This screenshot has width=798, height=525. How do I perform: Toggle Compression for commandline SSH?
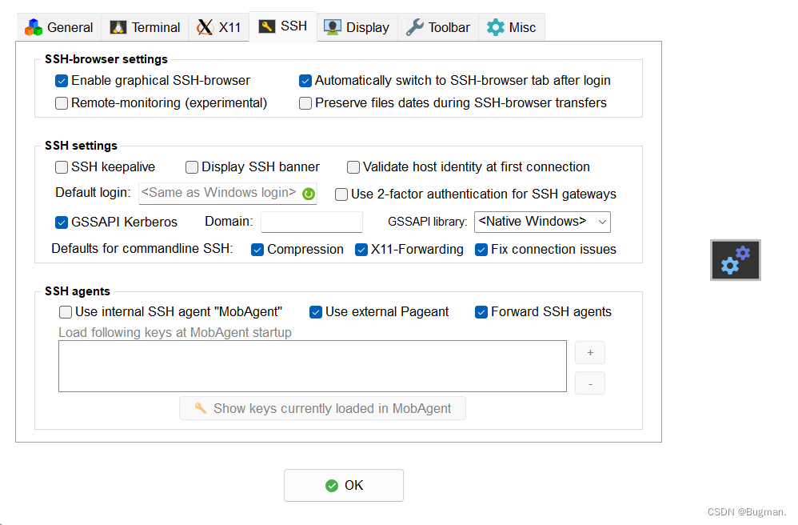[257, 249]
